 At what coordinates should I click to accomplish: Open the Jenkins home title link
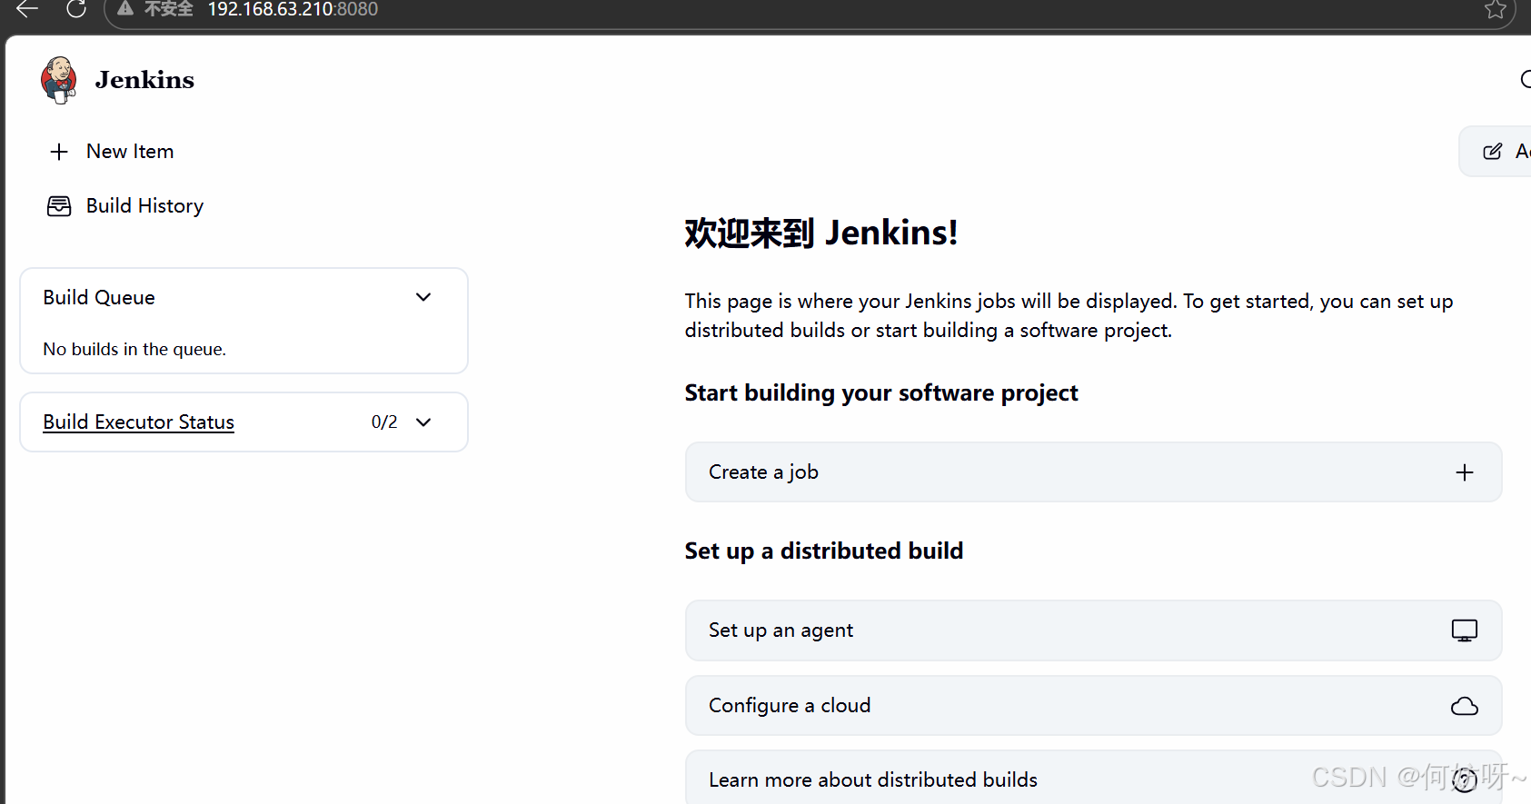coord(144,80)
